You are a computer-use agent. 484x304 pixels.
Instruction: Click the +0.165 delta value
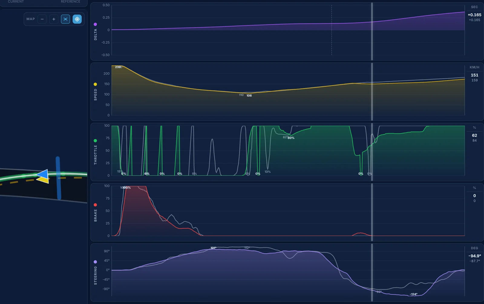pyautogui.click(x=474, y=15)
